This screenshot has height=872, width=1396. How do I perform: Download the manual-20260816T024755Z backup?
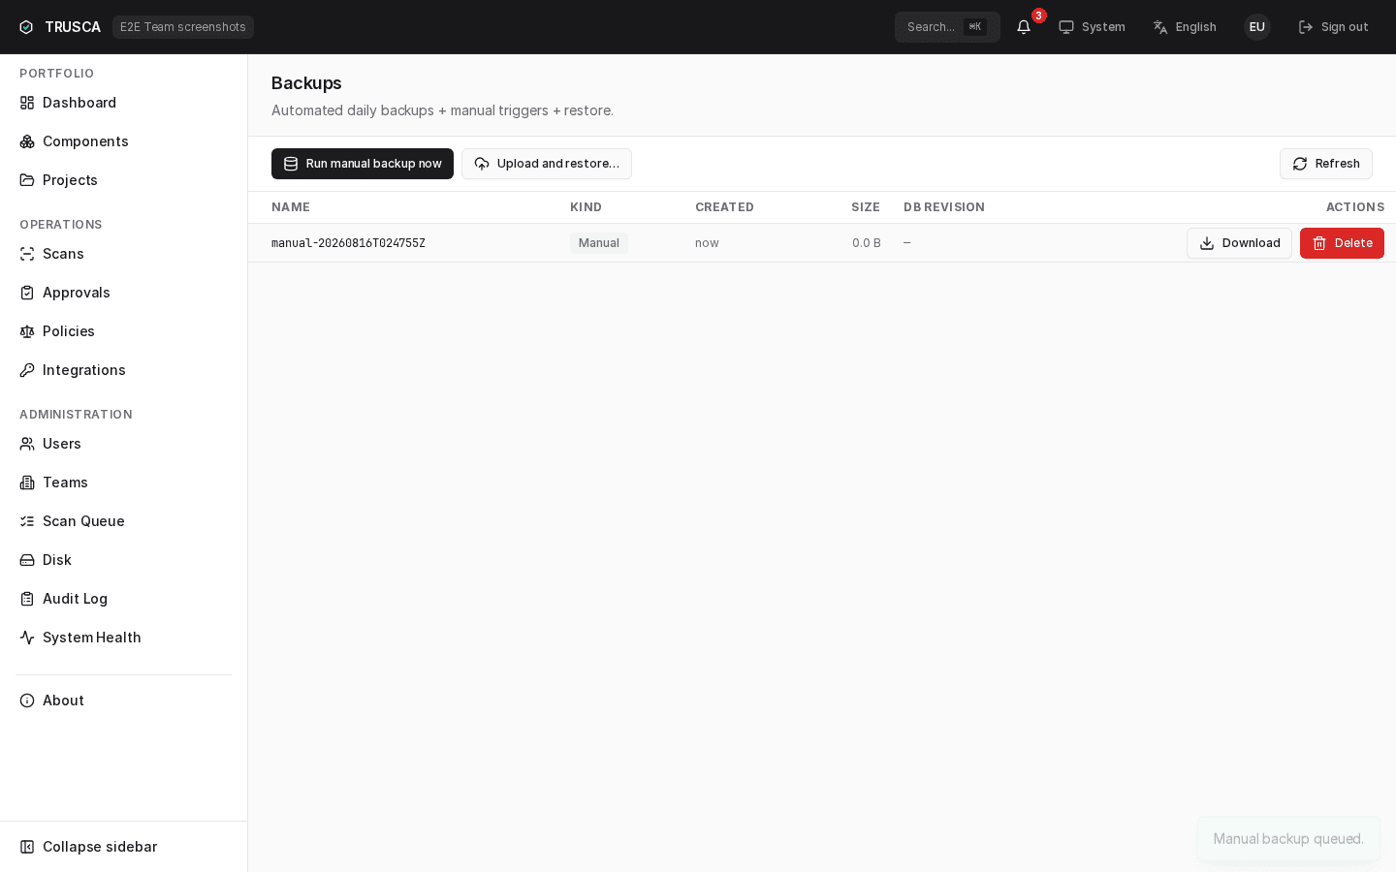(x=1239, y=243)
